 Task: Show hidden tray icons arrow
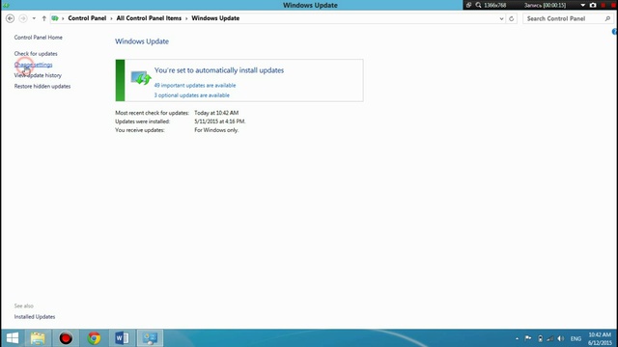518,338
